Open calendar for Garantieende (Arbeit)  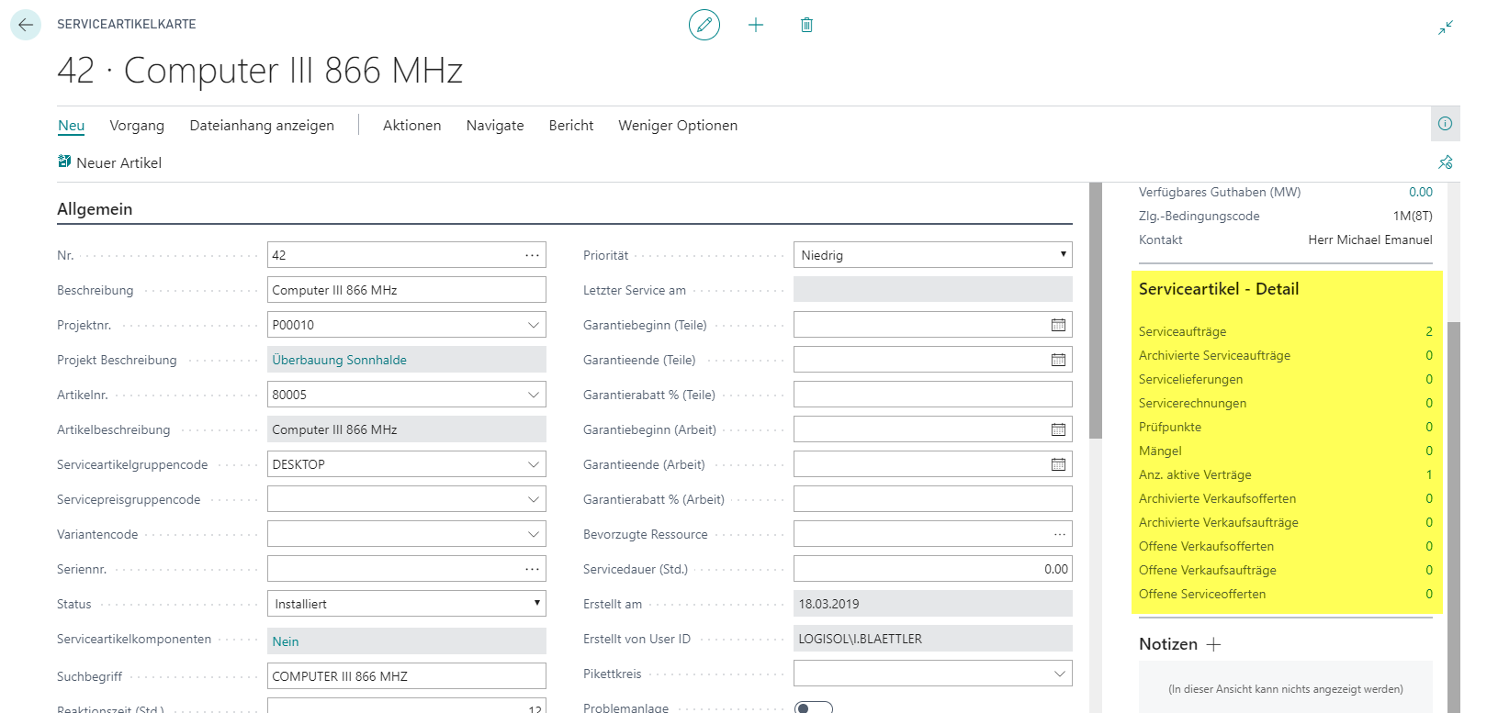coord(1058,464)
